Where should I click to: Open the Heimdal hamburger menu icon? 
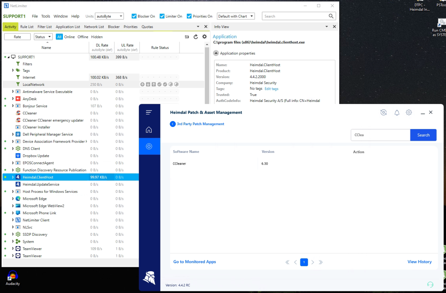149,113
